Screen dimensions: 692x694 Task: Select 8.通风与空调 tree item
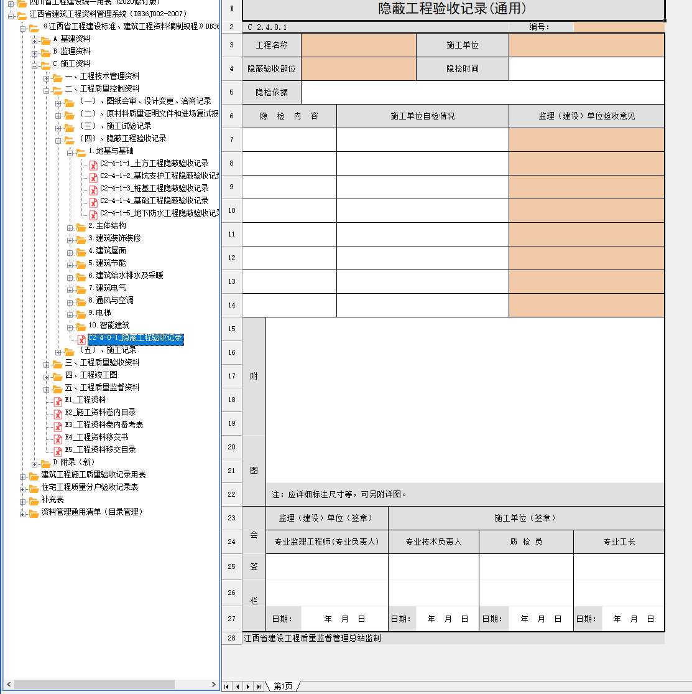point(111,300)
